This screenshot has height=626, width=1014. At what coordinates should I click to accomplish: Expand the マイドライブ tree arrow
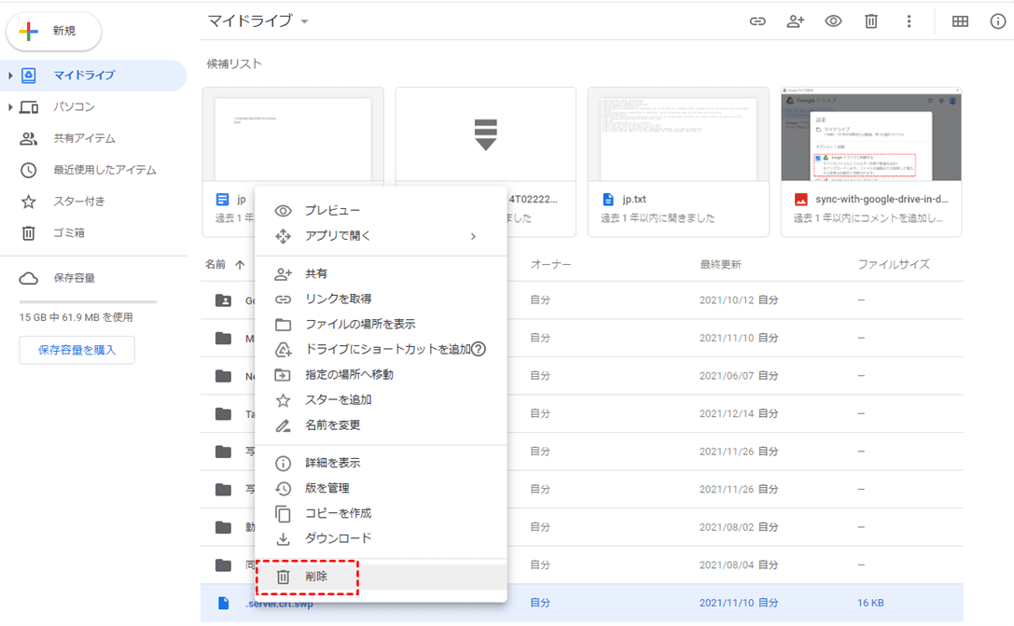pyautogui.click(x=10, y=76)
